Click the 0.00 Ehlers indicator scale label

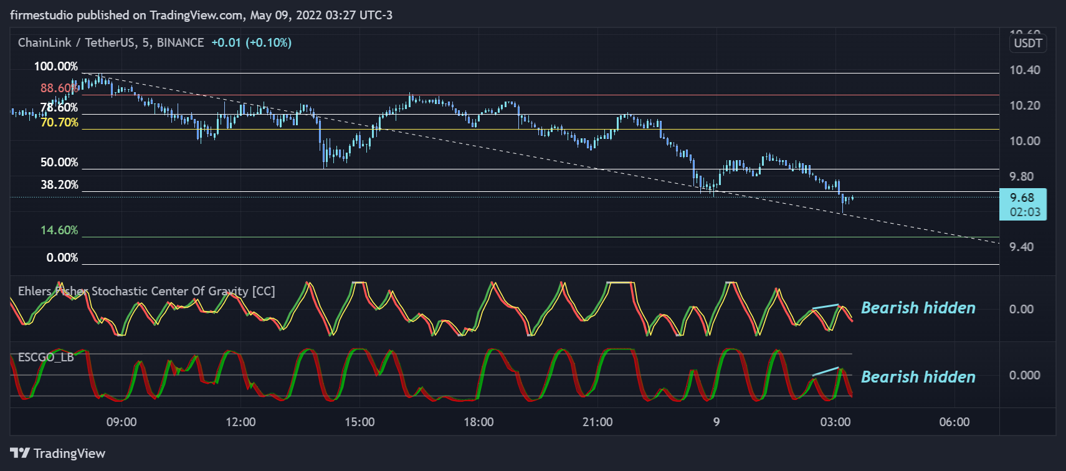coord(1021,309)
